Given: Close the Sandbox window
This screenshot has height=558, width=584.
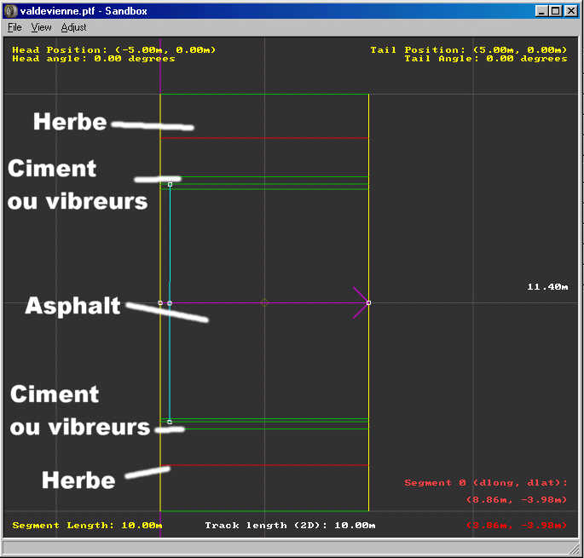Looking at the screenshot, I should (x=570, y=11).
